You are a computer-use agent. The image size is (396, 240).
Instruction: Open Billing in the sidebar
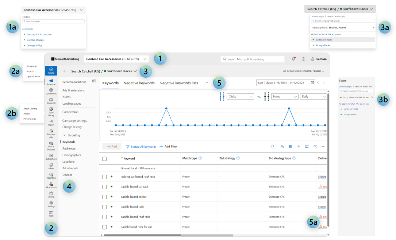(x=51, y=195)
